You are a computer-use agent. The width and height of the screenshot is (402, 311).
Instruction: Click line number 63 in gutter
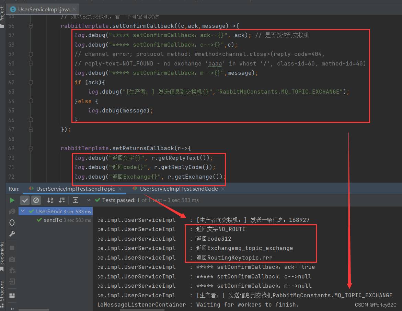tap(11, 92)
